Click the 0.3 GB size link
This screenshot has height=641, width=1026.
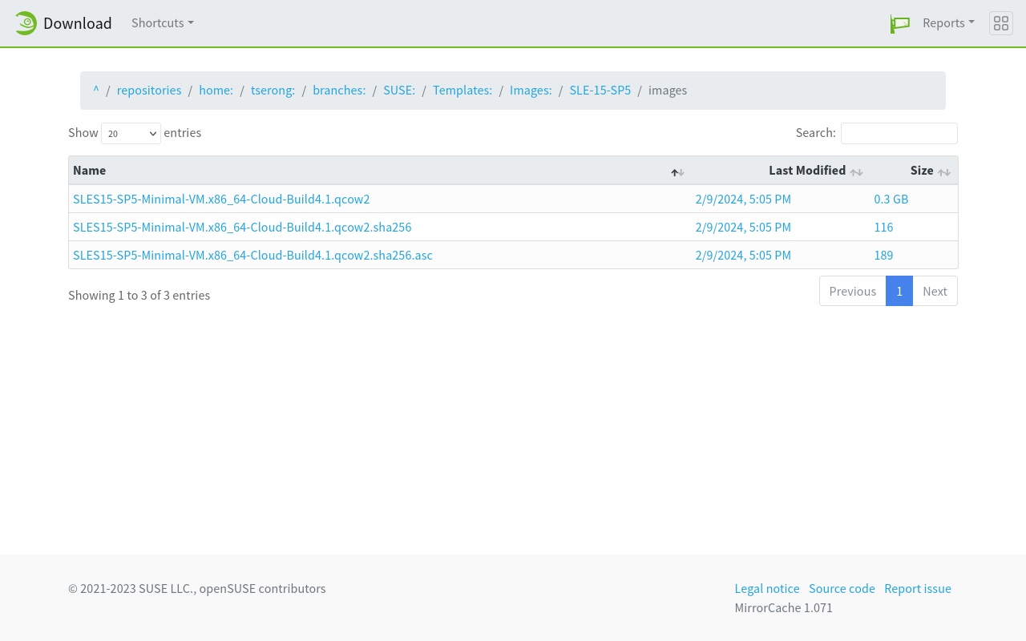891,199
